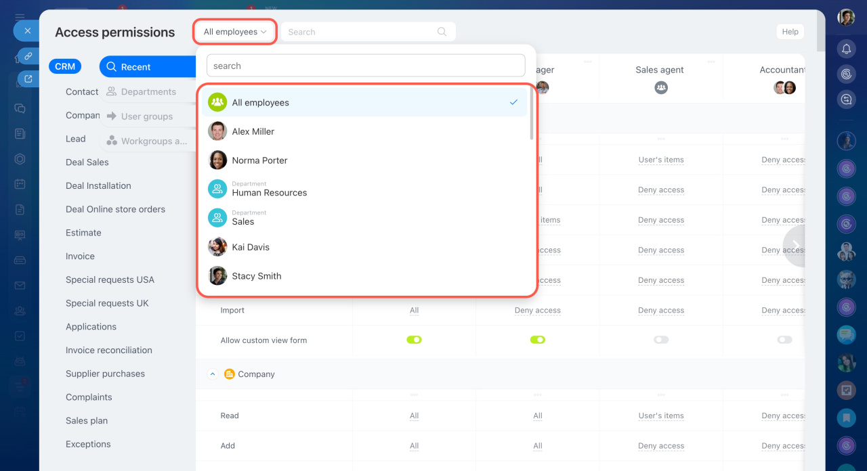
Task: Click the notifications bell icon
Action: [846, 49]
